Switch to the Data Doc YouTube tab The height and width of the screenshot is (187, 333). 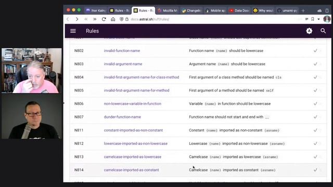coord(239,10)
